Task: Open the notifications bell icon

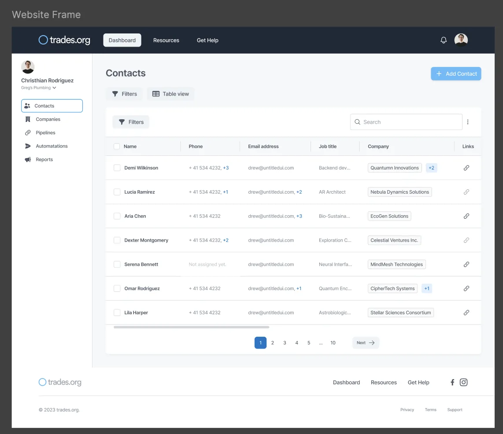Action: click(x=444, y=40)
